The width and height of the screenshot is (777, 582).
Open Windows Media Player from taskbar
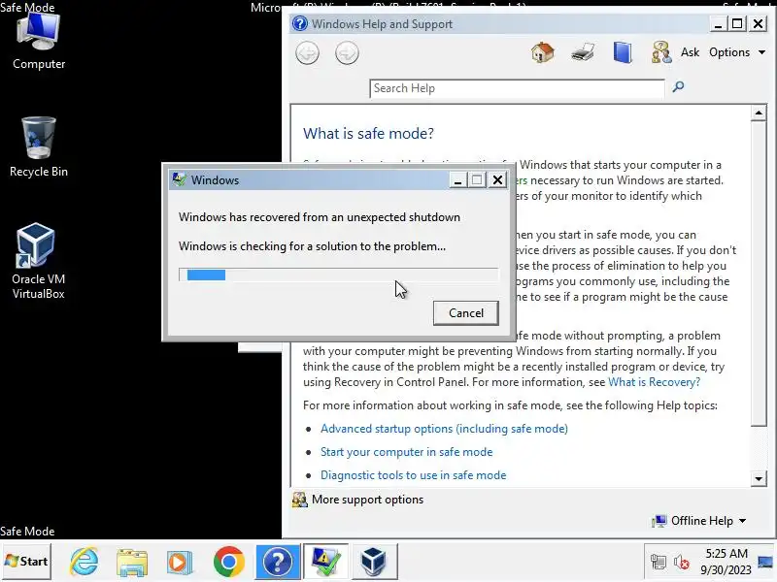(180, 562)
